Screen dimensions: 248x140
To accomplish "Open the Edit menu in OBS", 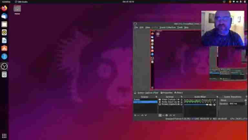I will [141, 28].
